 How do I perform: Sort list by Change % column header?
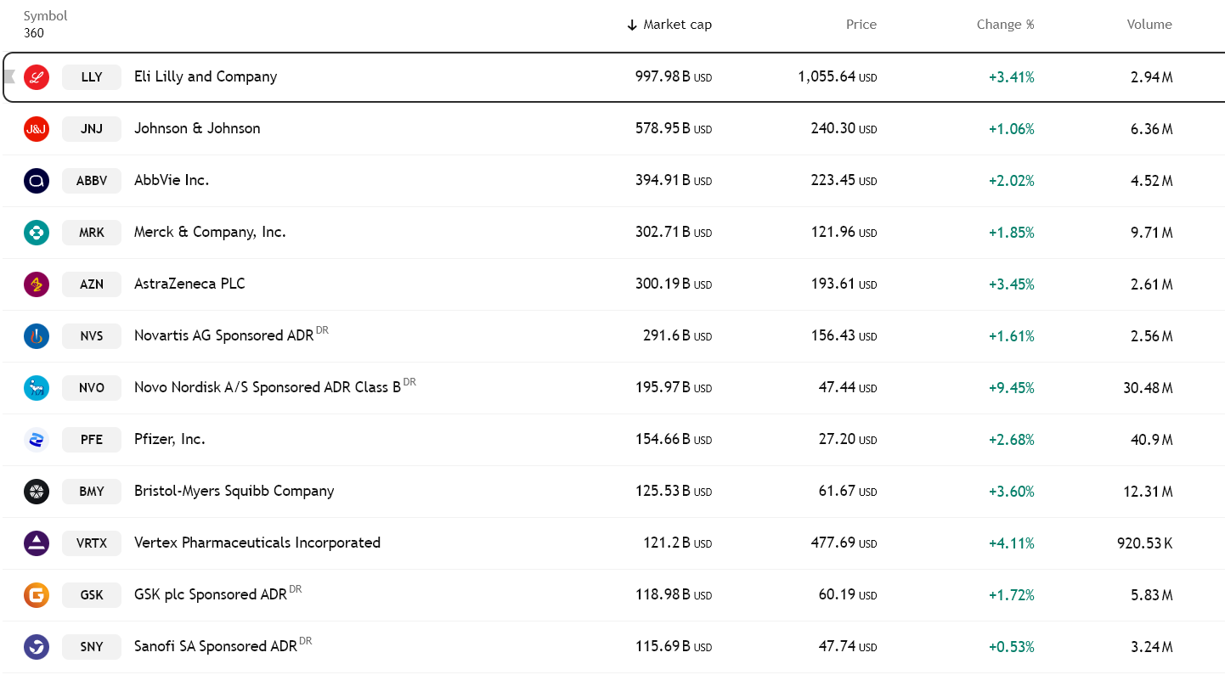click(x=1005, y=25)
